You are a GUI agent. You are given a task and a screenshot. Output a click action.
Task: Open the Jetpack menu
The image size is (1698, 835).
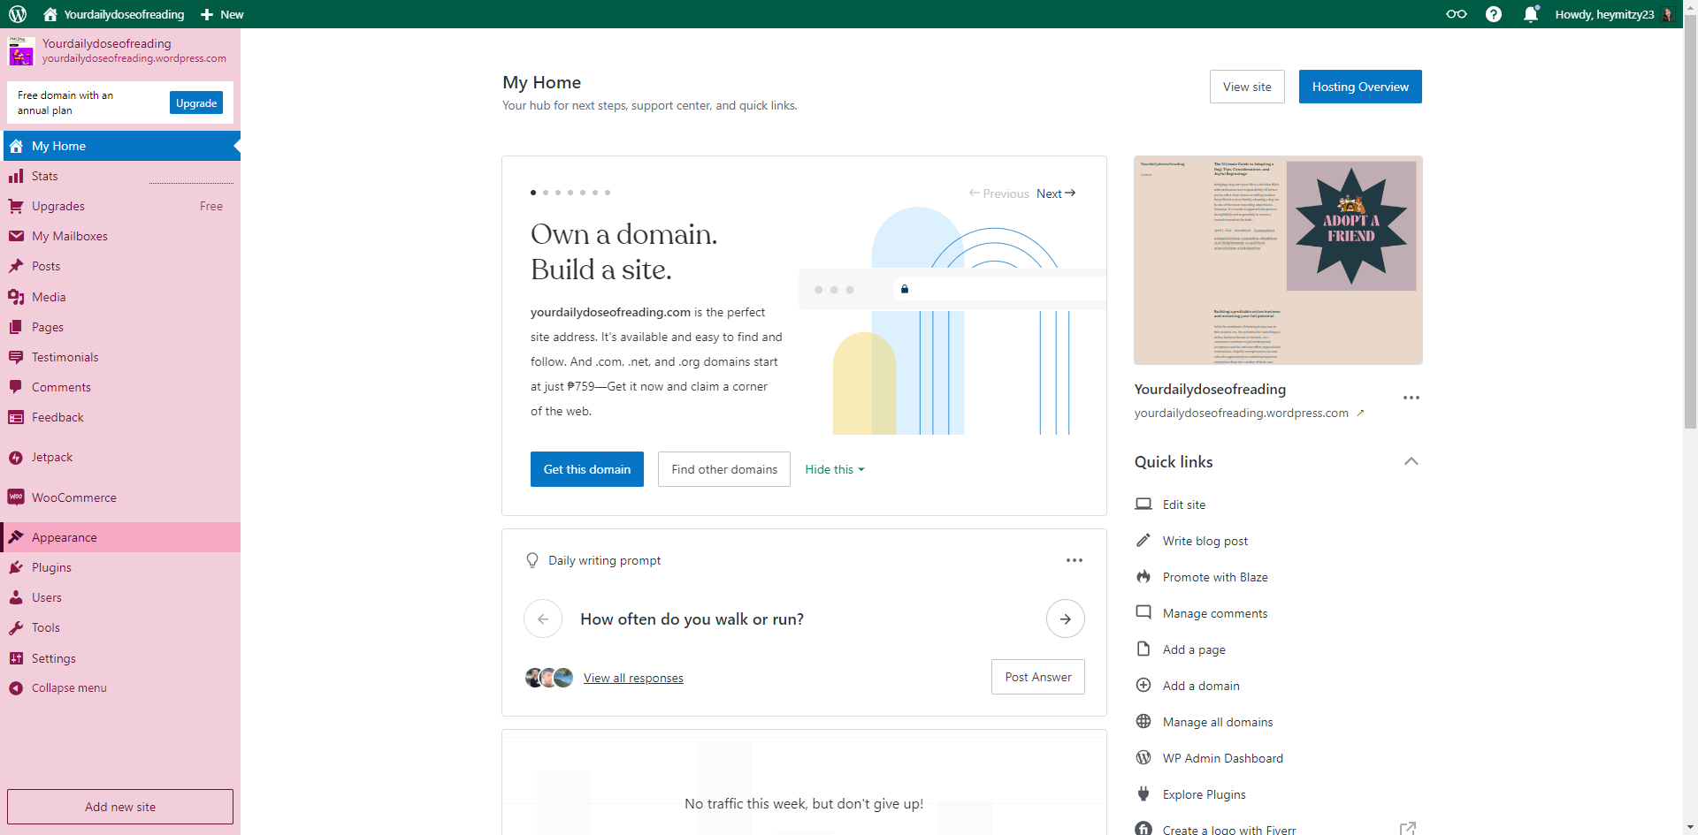(x=120, y=457)
